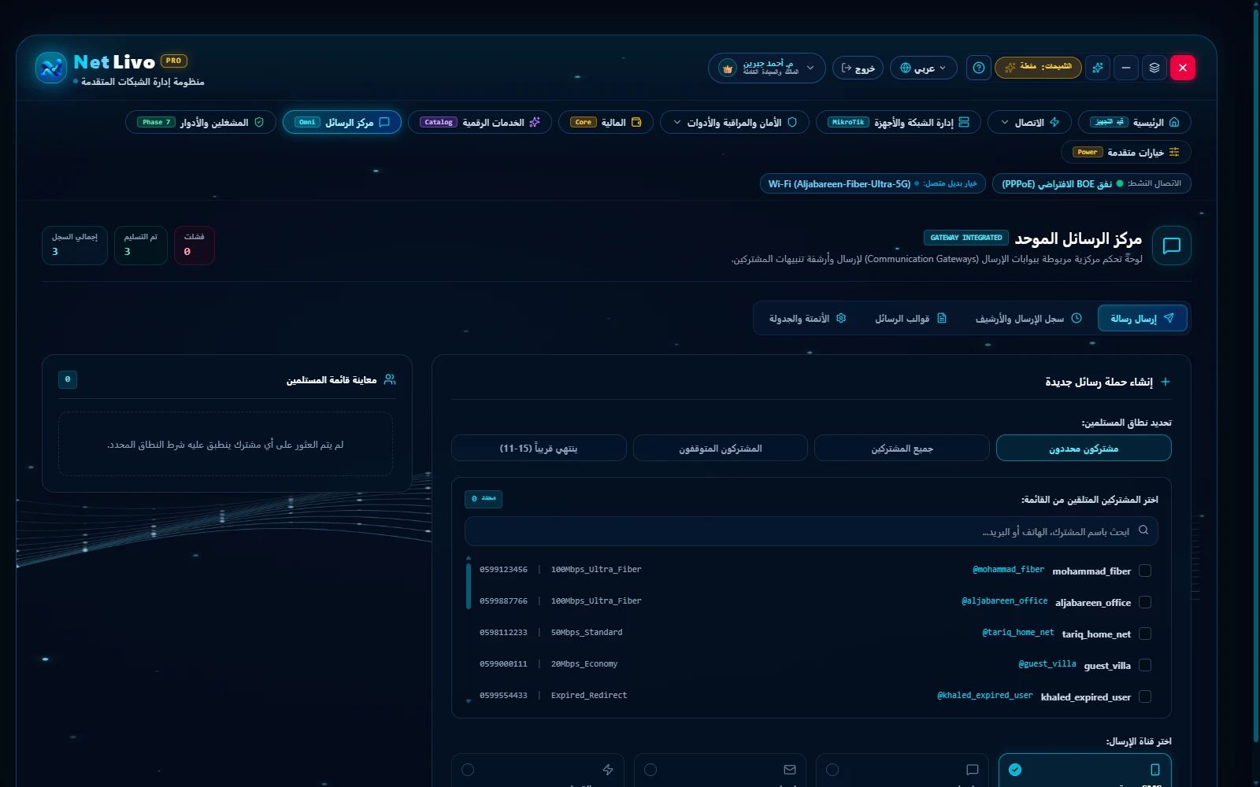Screen dimensions: 1260x787
Task: Click the التلميحات hints toggle button
Action: (1037, 68)
